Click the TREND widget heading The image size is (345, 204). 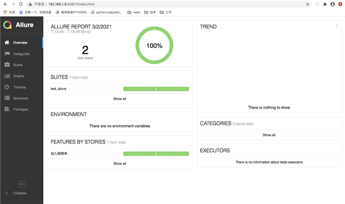(208, 26)
